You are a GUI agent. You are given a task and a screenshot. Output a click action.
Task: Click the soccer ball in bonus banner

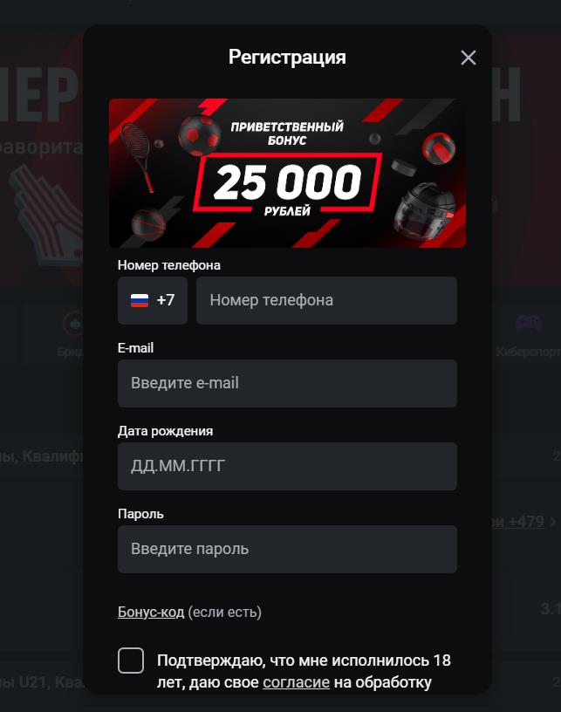[x=199, y=135]
